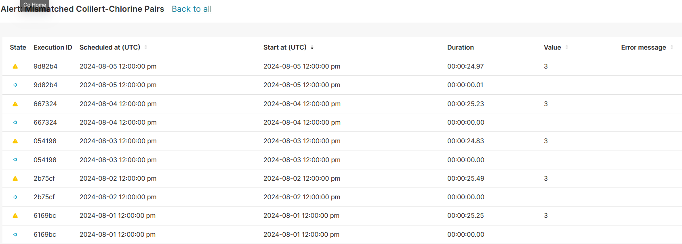Screen dimensions: 682x244
Task: Click running state icon for 2b75cf
Action: [x=15, y=197]
